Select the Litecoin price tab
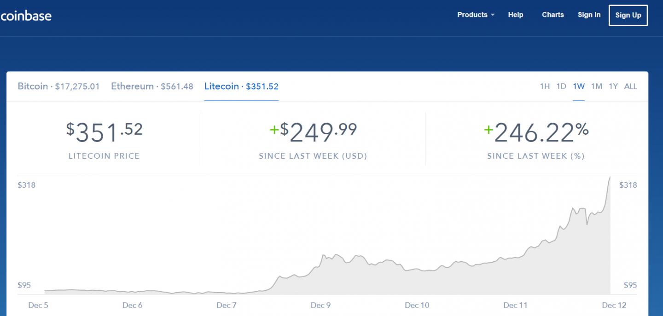663x316 pixels. click(x=241, y=86)
